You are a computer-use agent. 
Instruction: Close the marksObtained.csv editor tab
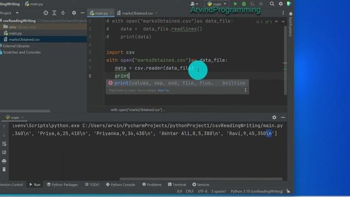click(156, 13)
